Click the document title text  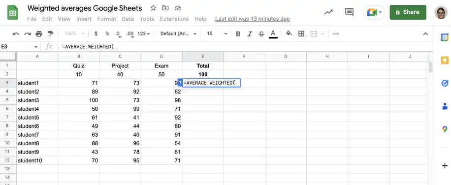click(85, 8)
